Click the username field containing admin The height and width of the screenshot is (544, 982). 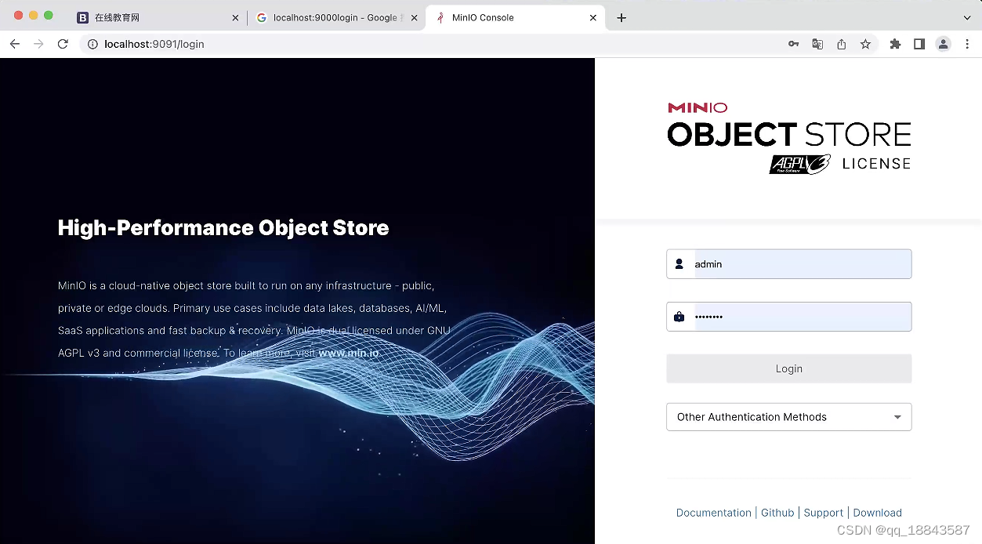(x=788, y=264)
